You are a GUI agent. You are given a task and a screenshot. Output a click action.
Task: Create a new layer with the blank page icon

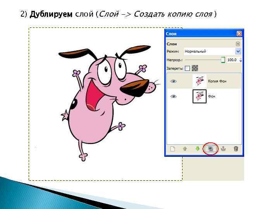point(172,149)
